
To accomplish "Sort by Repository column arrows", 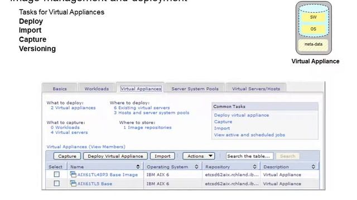I will point(254,167).
